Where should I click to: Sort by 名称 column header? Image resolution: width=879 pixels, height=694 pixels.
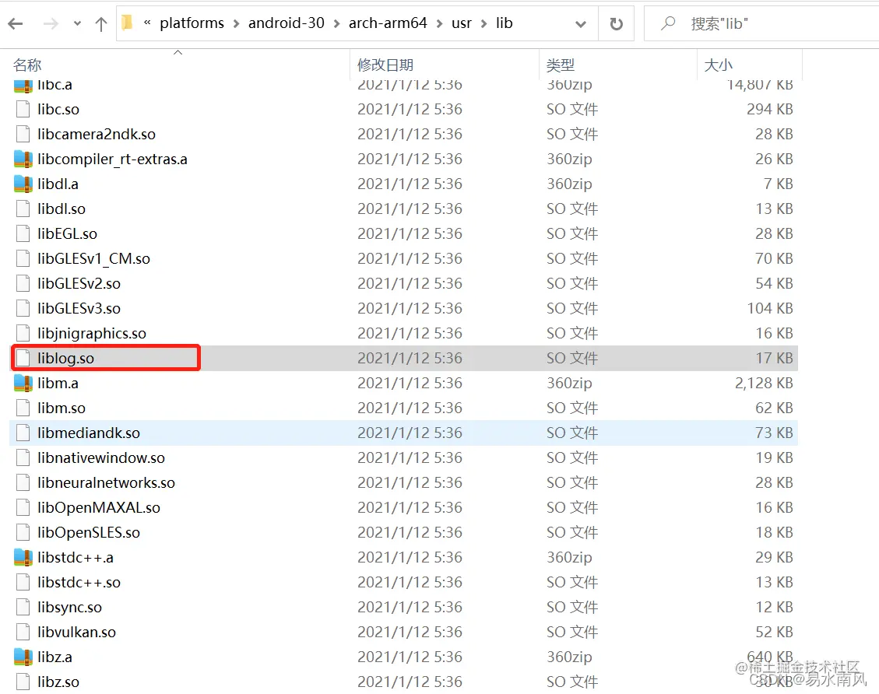pos(27,65)
